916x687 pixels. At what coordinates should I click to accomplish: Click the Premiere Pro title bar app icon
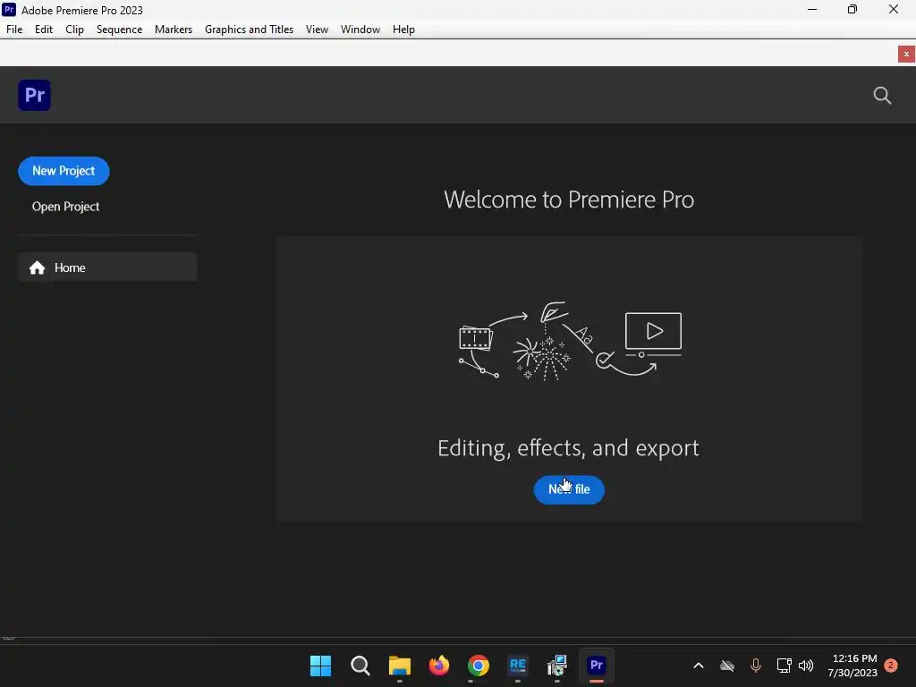pos(9,9)
